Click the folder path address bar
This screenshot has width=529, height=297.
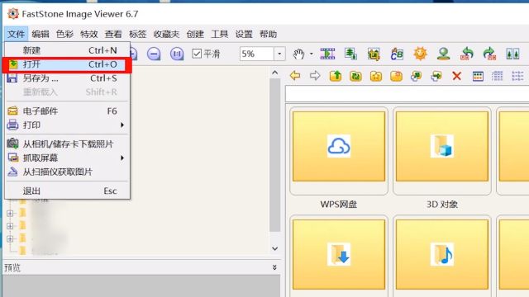click(407, 93)
